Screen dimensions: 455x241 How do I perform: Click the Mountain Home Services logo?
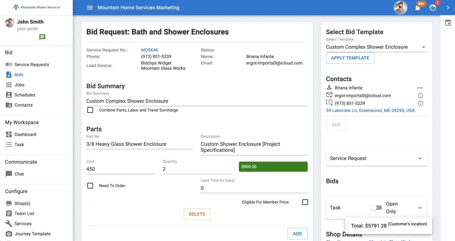pyautogui.click(x=36, y=7)
